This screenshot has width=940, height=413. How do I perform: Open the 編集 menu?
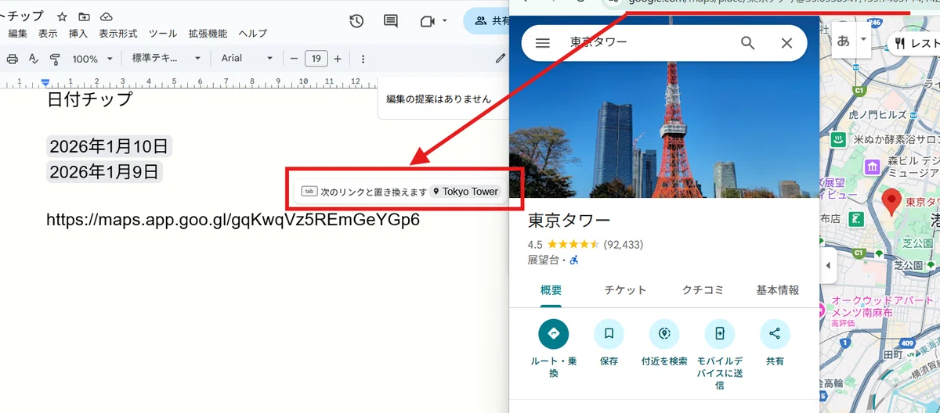(x=18, y=34)
